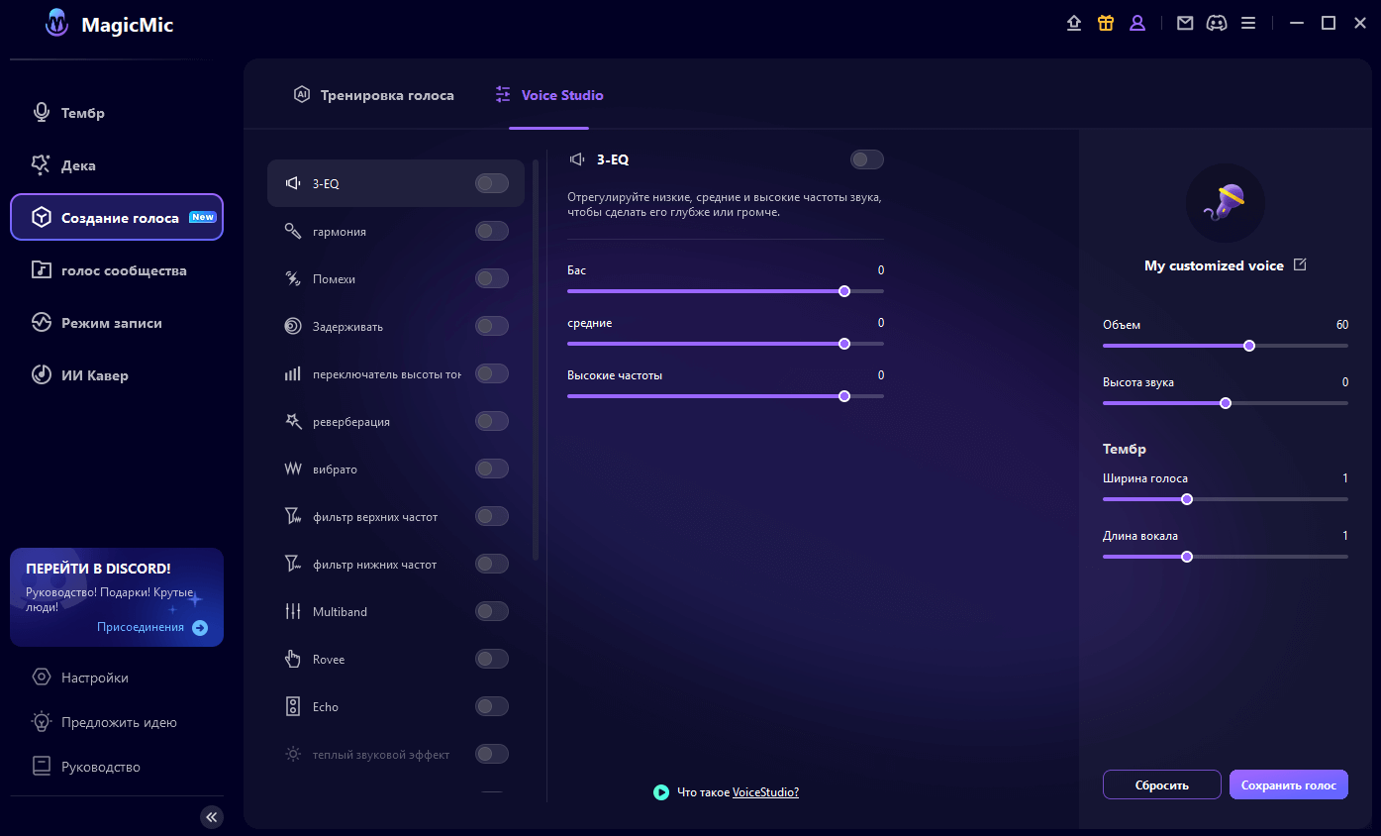This screenshot has width=1381, height=836.
Task: Click the фильтр нижних частот icon
Action: coord(293,564)
